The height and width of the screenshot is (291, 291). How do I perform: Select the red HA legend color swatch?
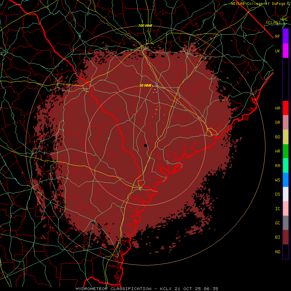tap(286, 108)
